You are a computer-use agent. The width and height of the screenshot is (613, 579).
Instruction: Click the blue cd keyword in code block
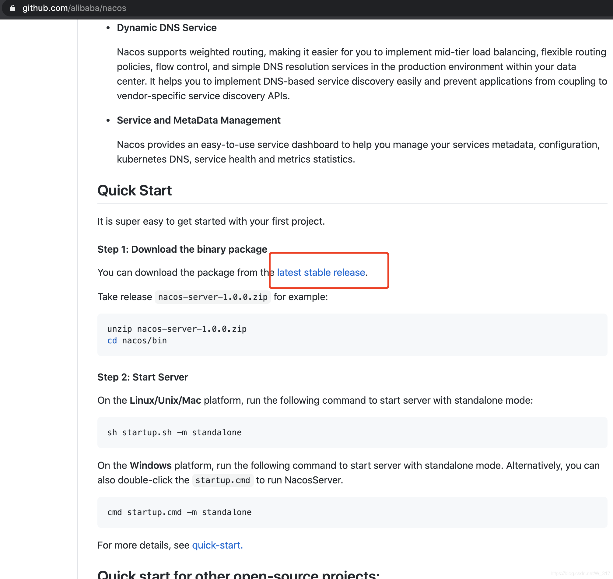(x=112, y=341)
